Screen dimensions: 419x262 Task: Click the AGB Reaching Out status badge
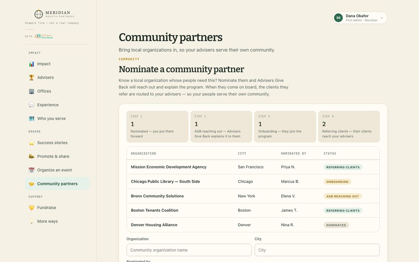(343, 196)
